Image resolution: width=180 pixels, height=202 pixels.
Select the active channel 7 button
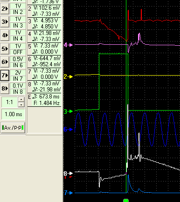tap(5, 76)
